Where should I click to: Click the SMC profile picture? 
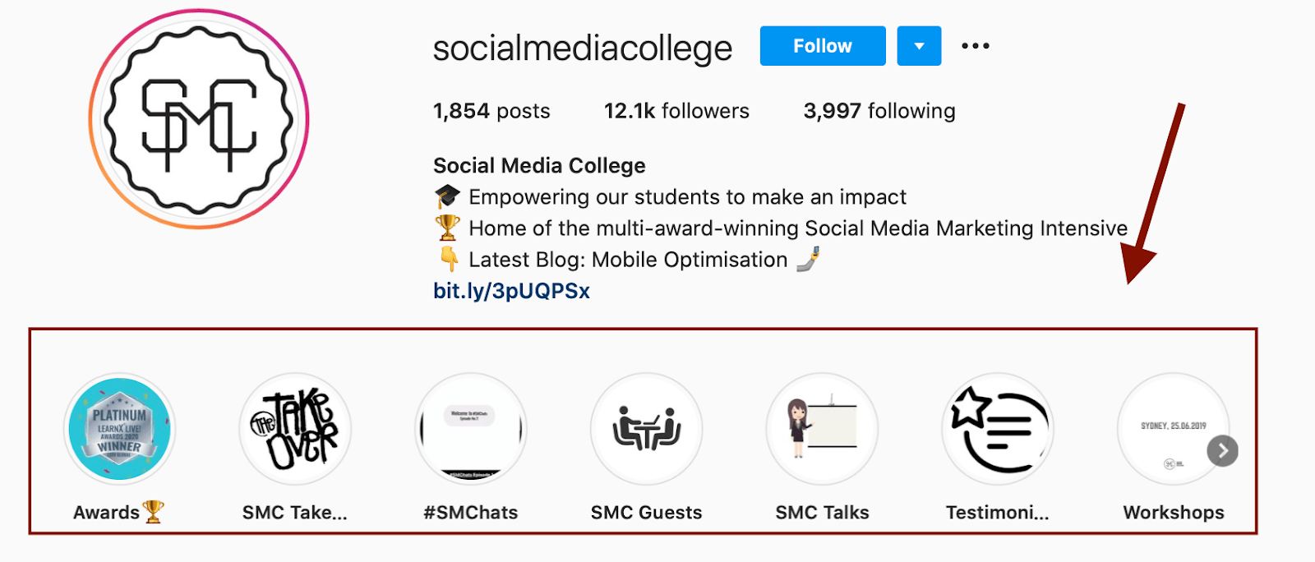(x=199, y=120)
